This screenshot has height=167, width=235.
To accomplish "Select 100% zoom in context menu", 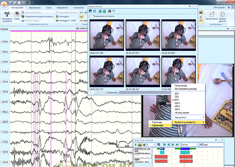I will coord(177,103).
